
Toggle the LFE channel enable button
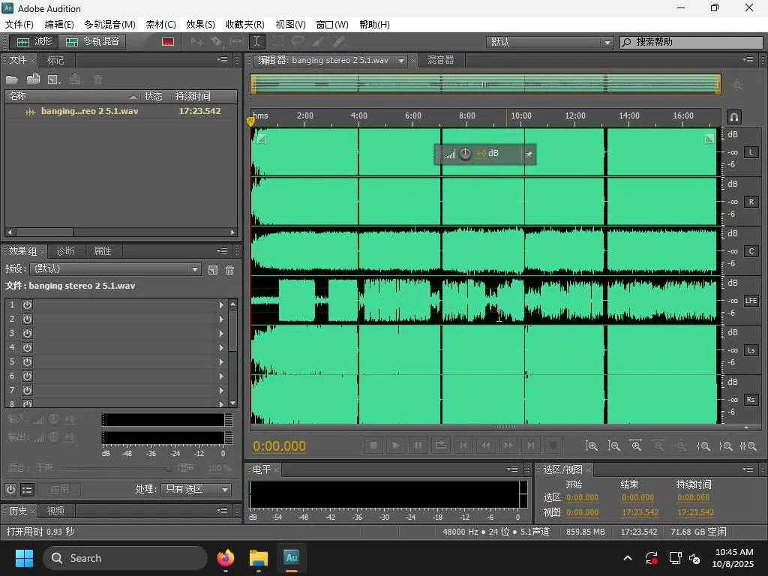(751, 301)
